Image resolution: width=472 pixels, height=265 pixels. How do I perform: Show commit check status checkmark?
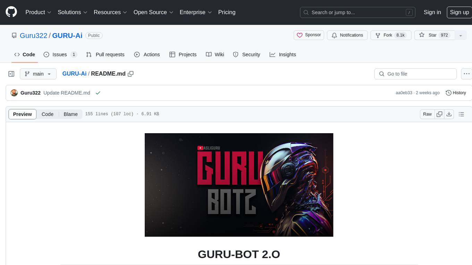tap(98, 93)
